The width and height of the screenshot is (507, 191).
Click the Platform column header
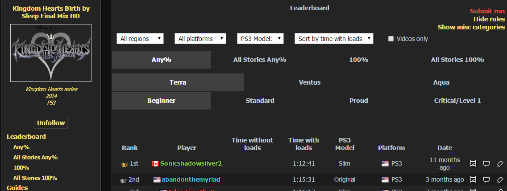click(391, 148)
